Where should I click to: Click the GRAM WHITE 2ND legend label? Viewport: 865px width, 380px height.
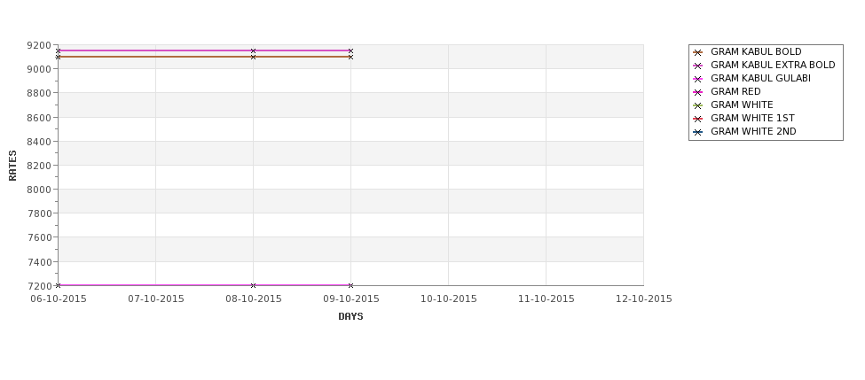pos(753,132)
